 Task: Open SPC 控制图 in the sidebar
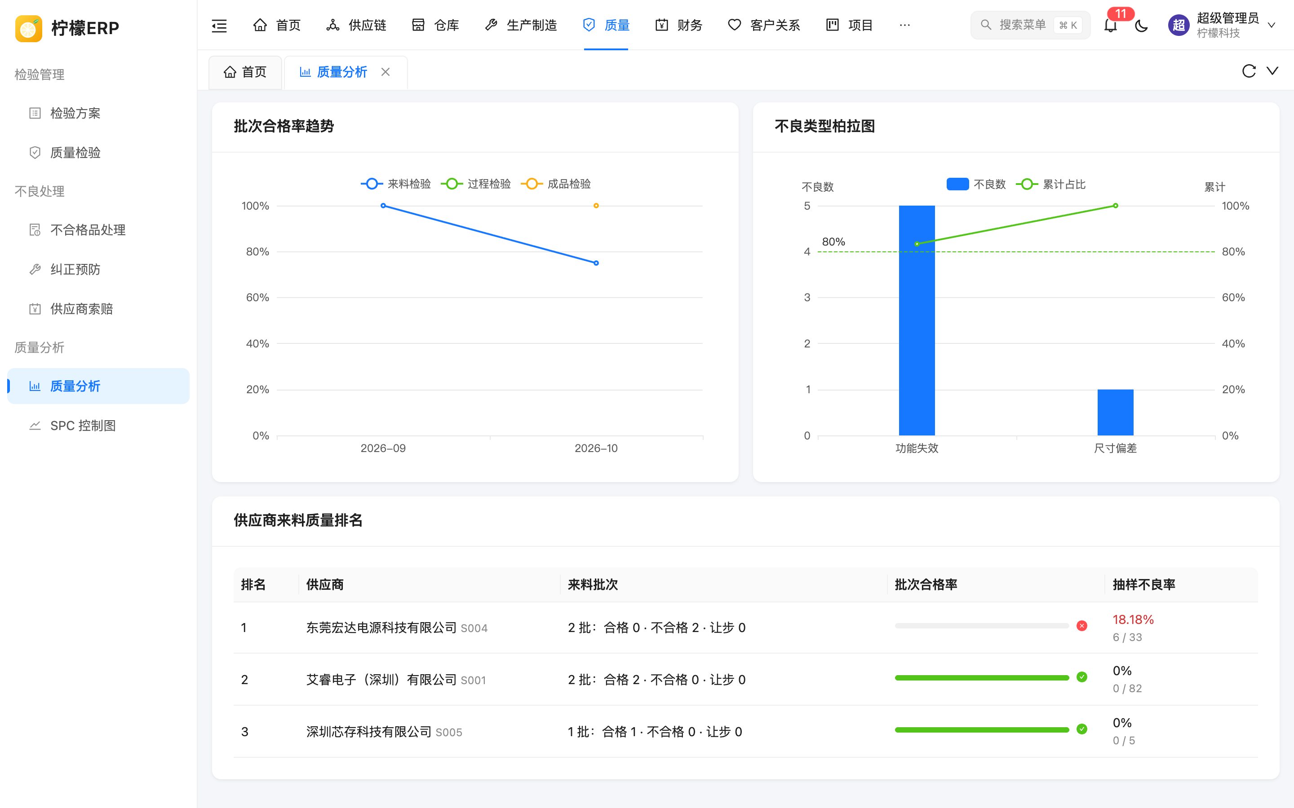pos(98,426)
